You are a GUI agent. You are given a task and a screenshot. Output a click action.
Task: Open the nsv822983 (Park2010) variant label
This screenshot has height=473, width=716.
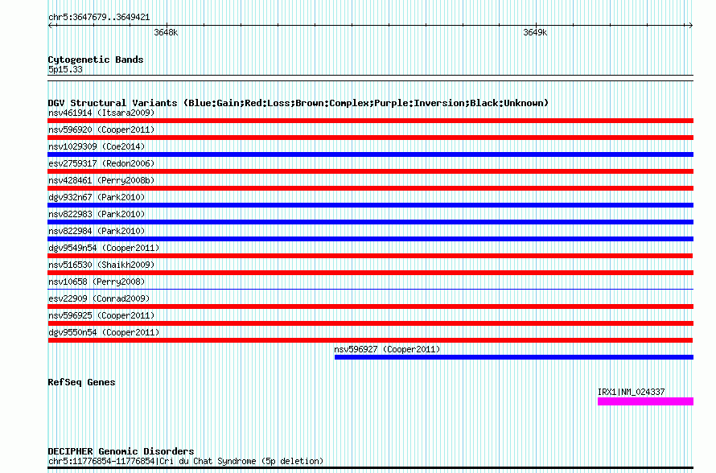pyautogui.click(x=97, y=214)
